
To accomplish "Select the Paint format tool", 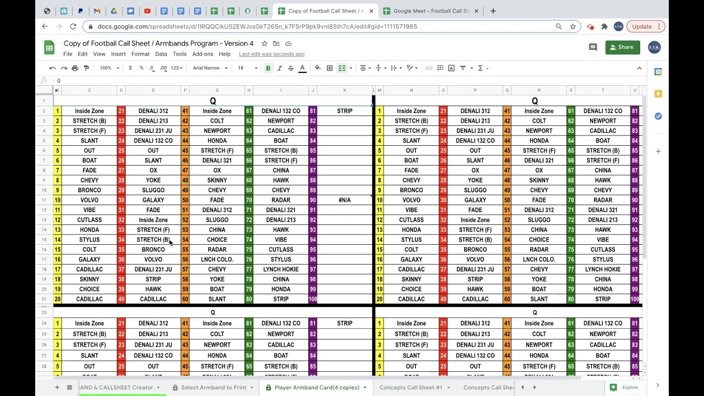I will [x=86, y=68].
